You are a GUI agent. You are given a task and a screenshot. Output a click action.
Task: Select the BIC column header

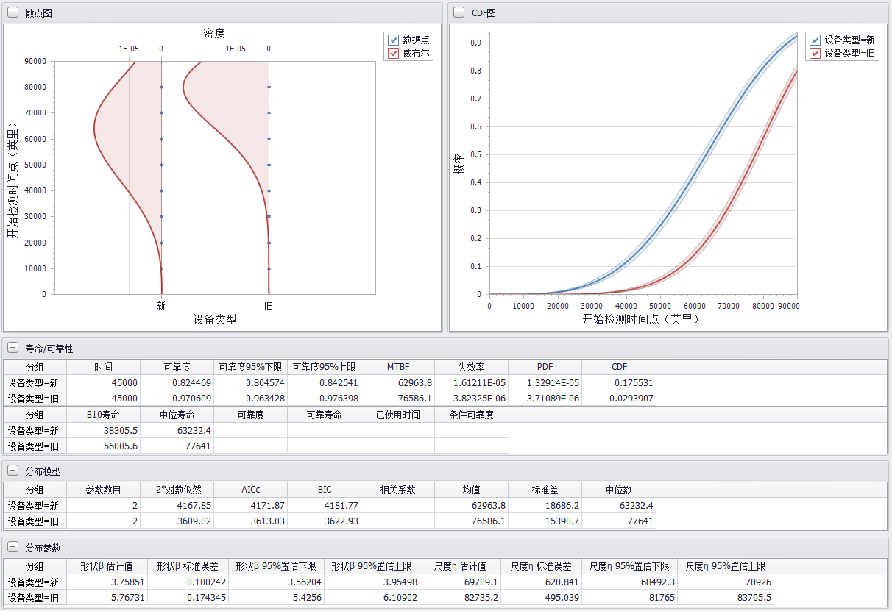tap(324, 490)
